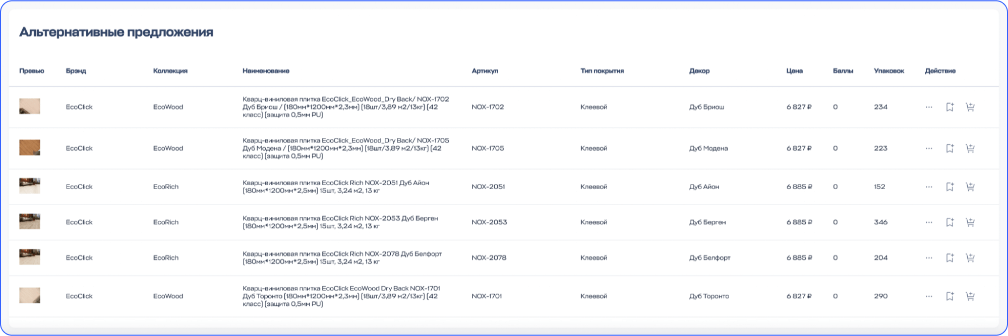Viewport: 1008px width, 336px height.
Task: Open preview thumbnail of Дуб Модена
Action: tap(30, 148)
